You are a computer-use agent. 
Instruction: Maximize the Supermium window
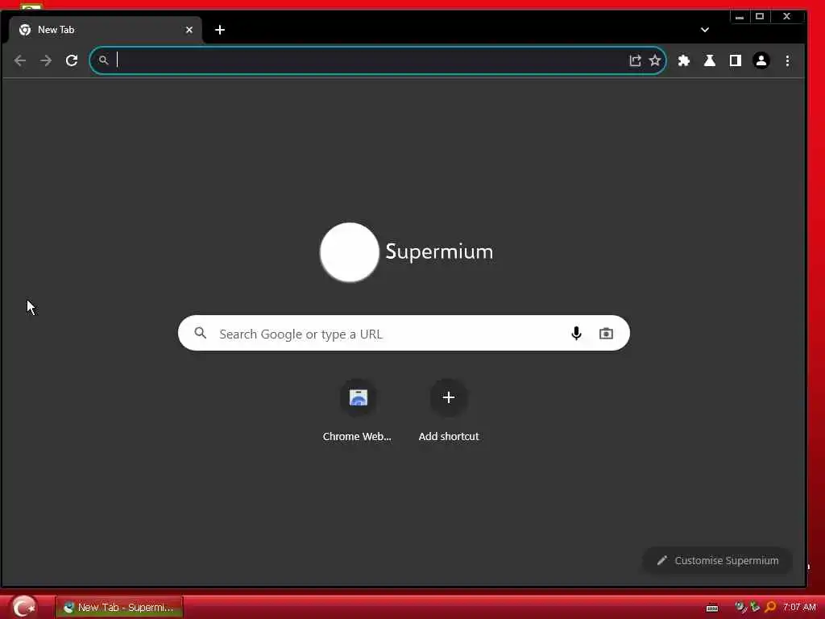tap(759, 16)
